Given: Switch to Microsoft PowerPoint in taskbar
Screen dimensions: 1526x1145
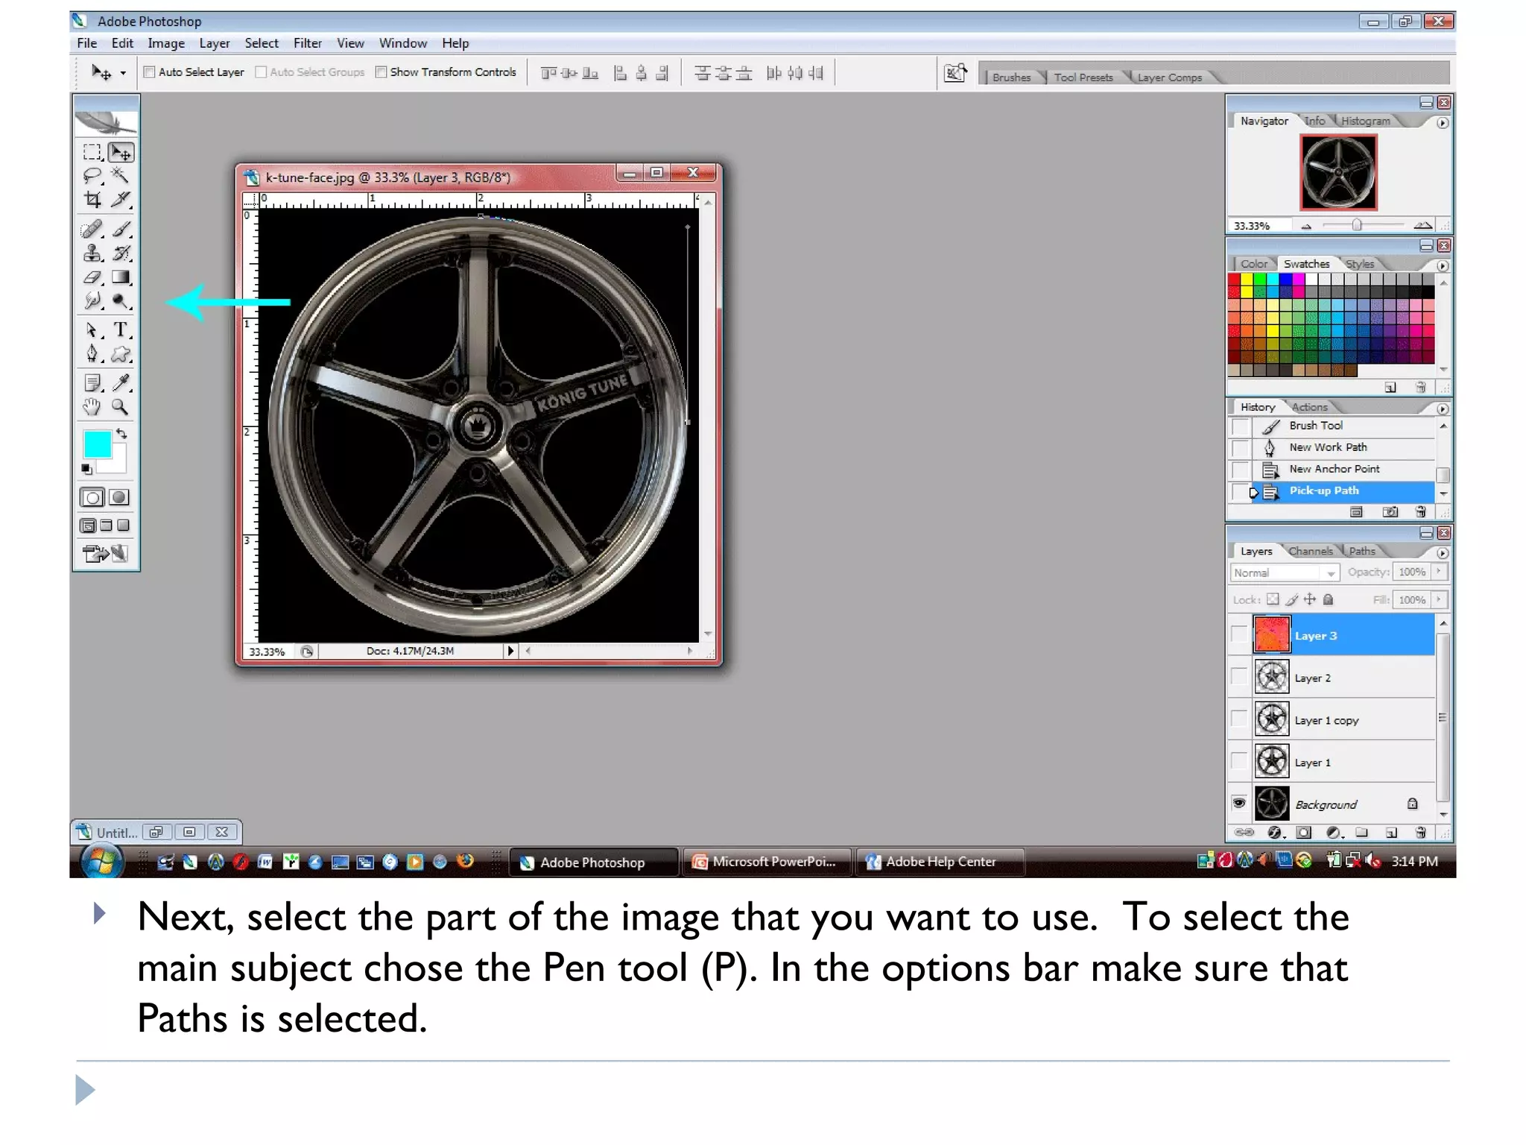Looking at the screenshot, I should coord(767,862).
